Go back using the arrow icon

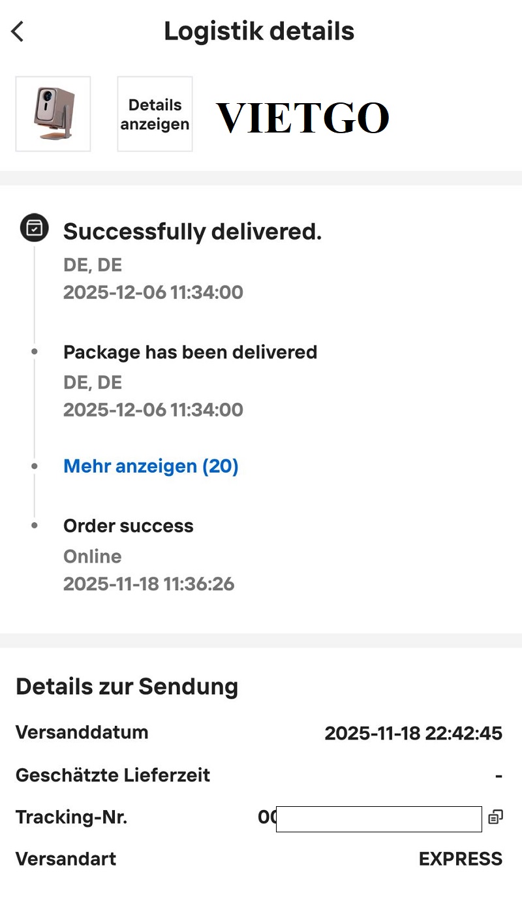(18, 31)
